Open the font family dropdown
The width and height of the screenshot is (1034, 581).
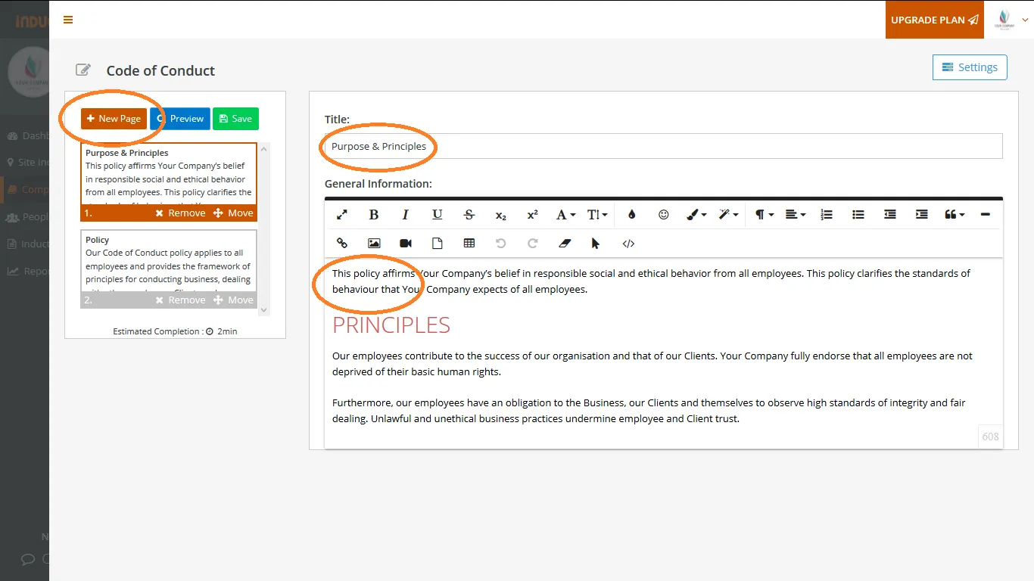pos(565,215)
